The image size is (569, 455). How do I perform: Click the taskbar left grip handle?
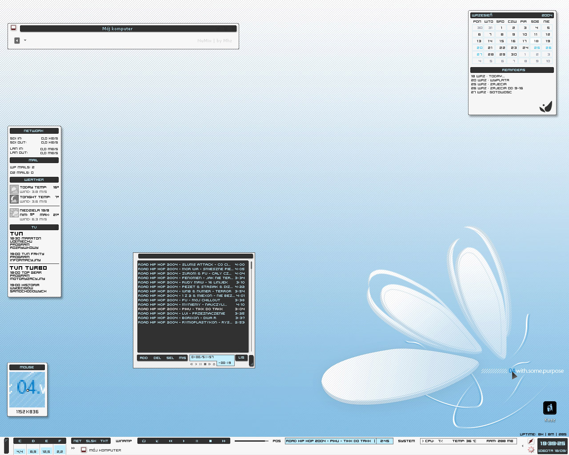[x=6, y=446]
